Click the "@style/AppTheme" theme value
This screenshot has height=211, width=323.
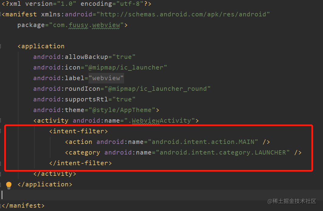coord(122,110)
